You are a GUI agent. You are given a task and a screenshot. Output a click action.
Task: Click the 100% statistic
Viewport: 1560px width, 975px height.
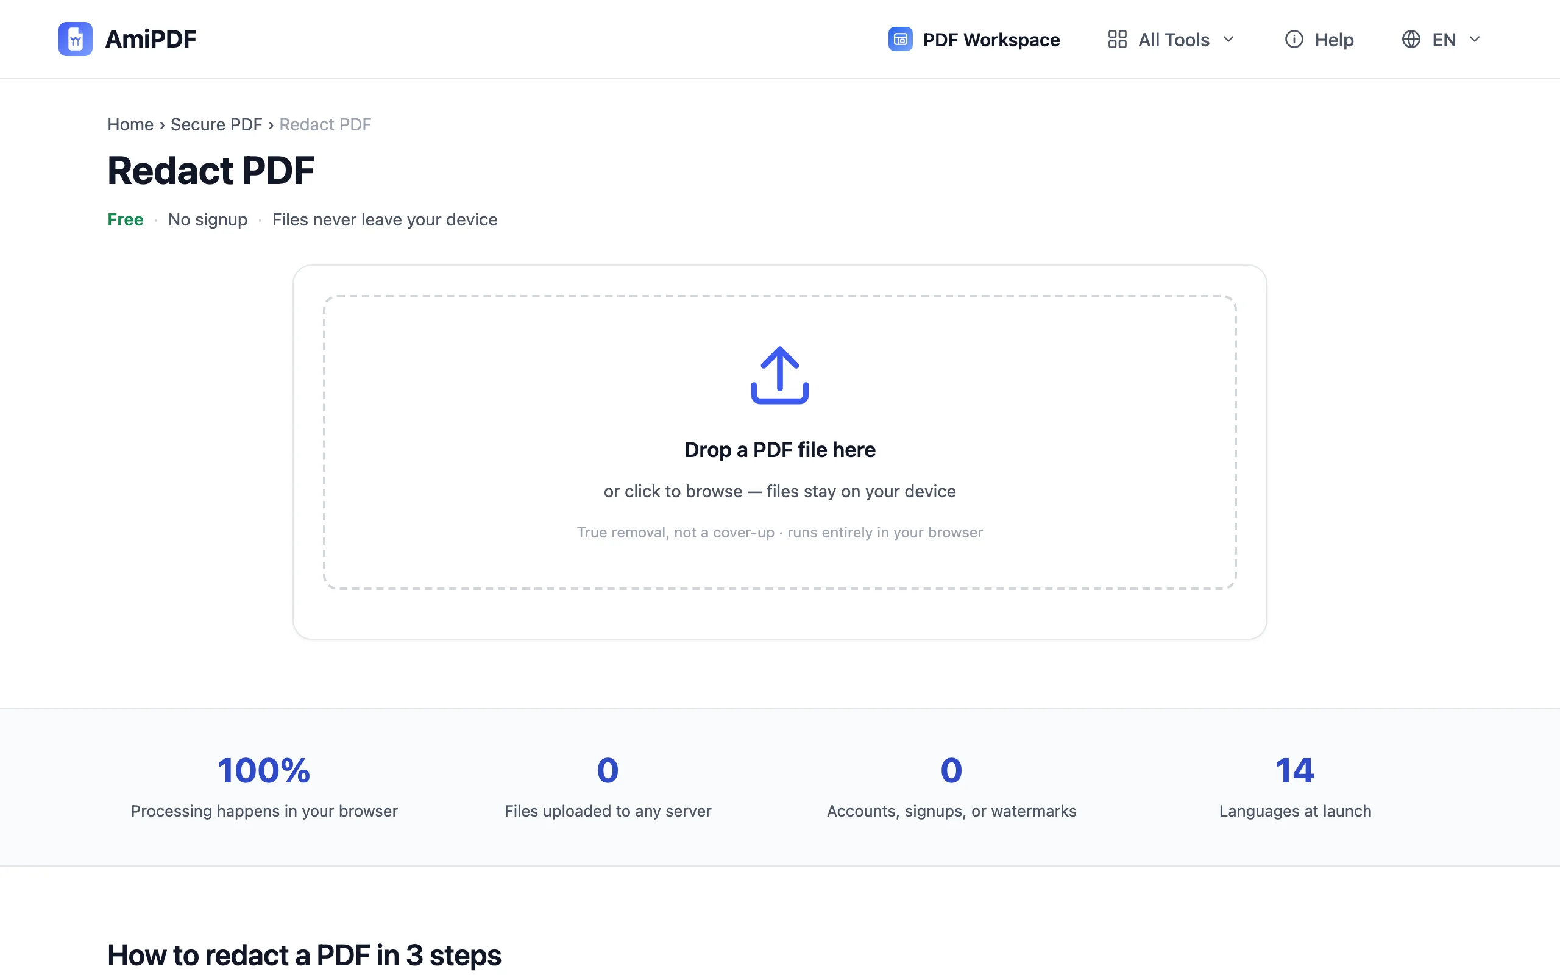coord(264,771)
